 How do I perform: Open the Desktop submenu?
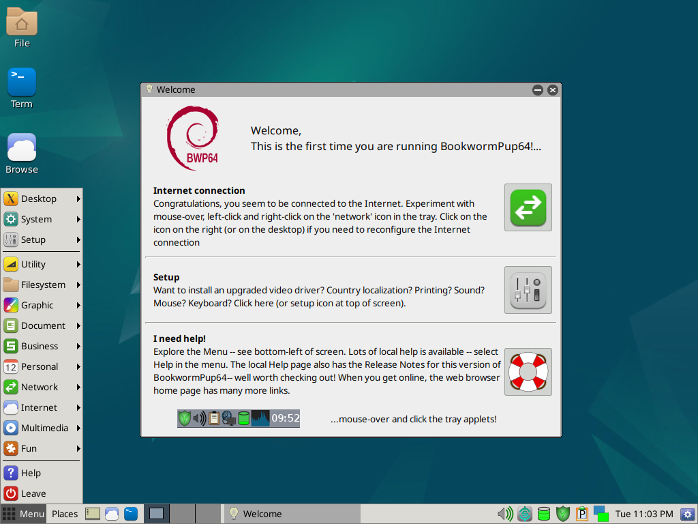42,199
